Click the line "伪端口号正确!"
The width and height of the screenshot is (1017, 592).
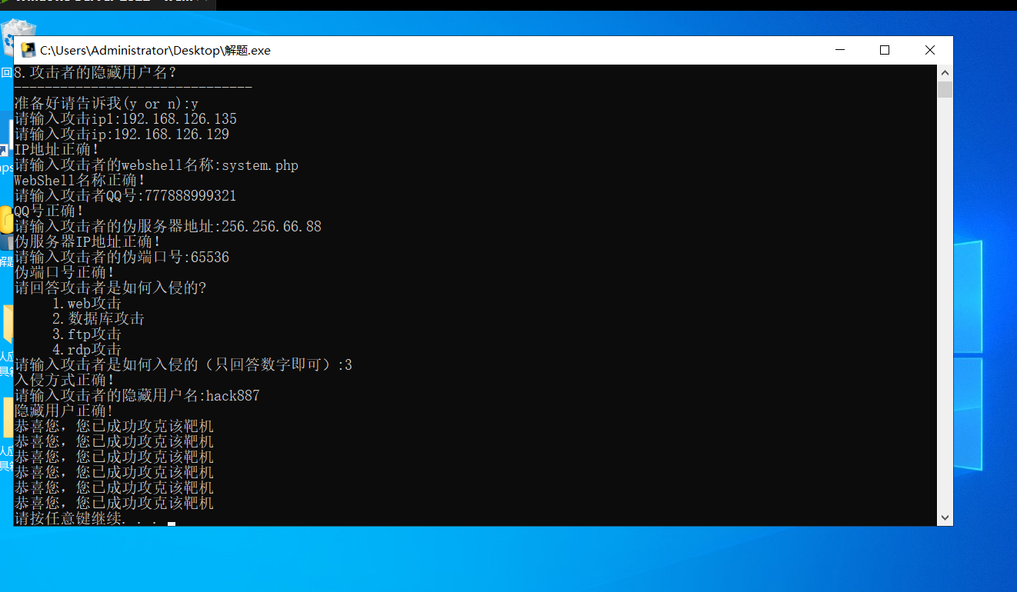tap(65, 273)
